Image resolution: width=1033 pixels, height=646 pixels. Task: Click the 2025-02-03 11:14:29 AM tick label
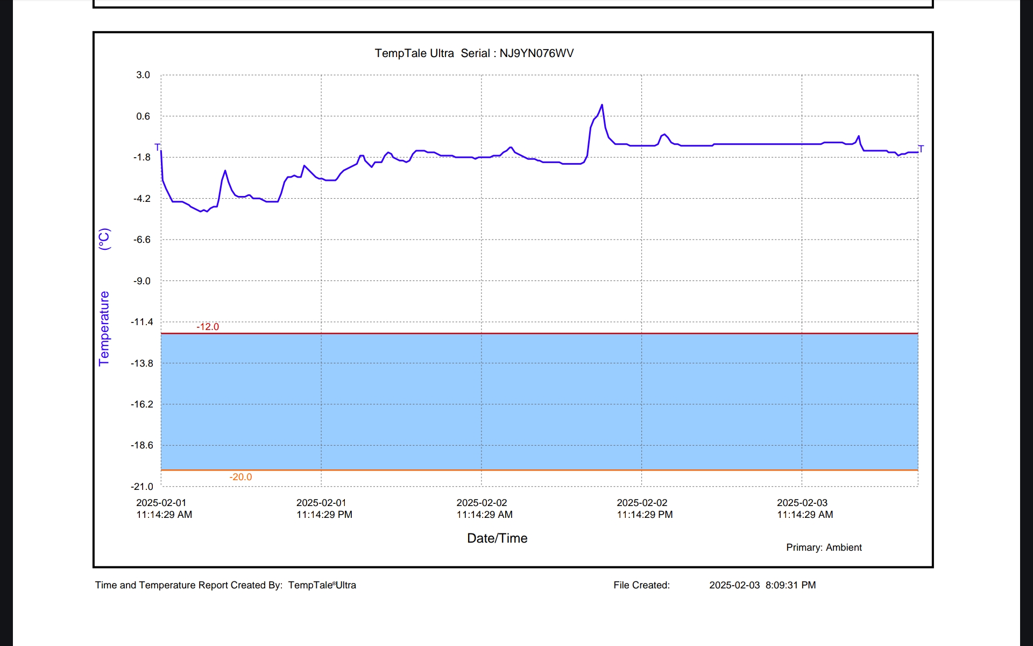click(x=805, y=509)
